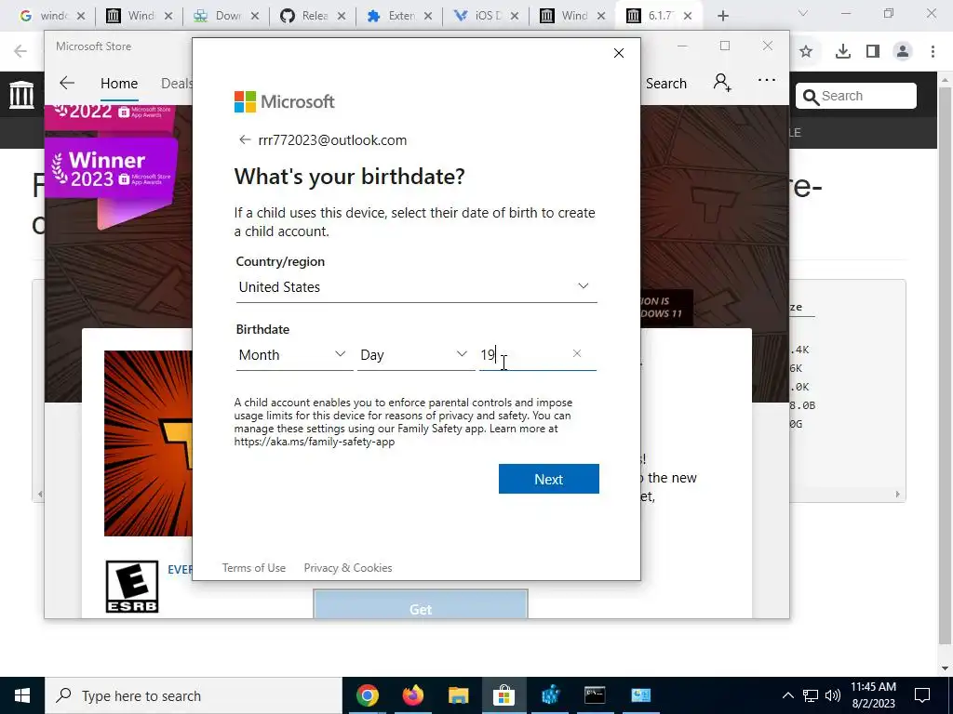Open the Windows Start menu
Screen dimensions: 953x714
22,695
